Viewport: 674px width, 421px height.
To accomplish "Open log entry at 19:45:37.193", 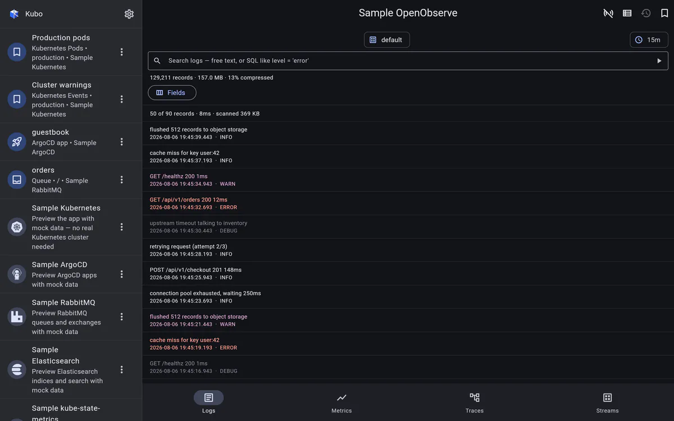I will 408,157.
